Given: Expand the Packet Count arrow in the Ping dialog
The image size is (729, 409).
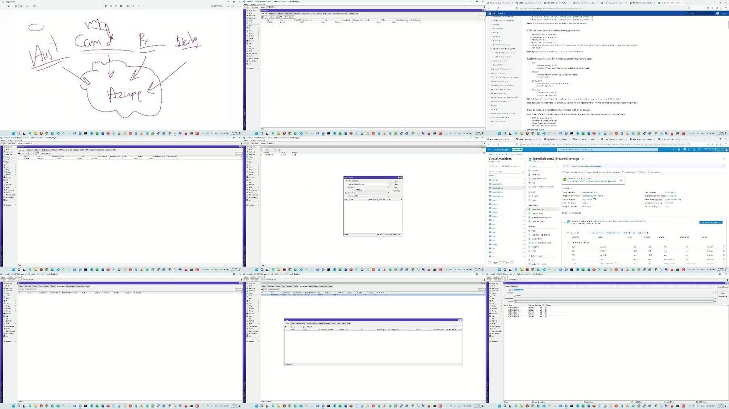Looking at the screenshot, I should point(388,193).
